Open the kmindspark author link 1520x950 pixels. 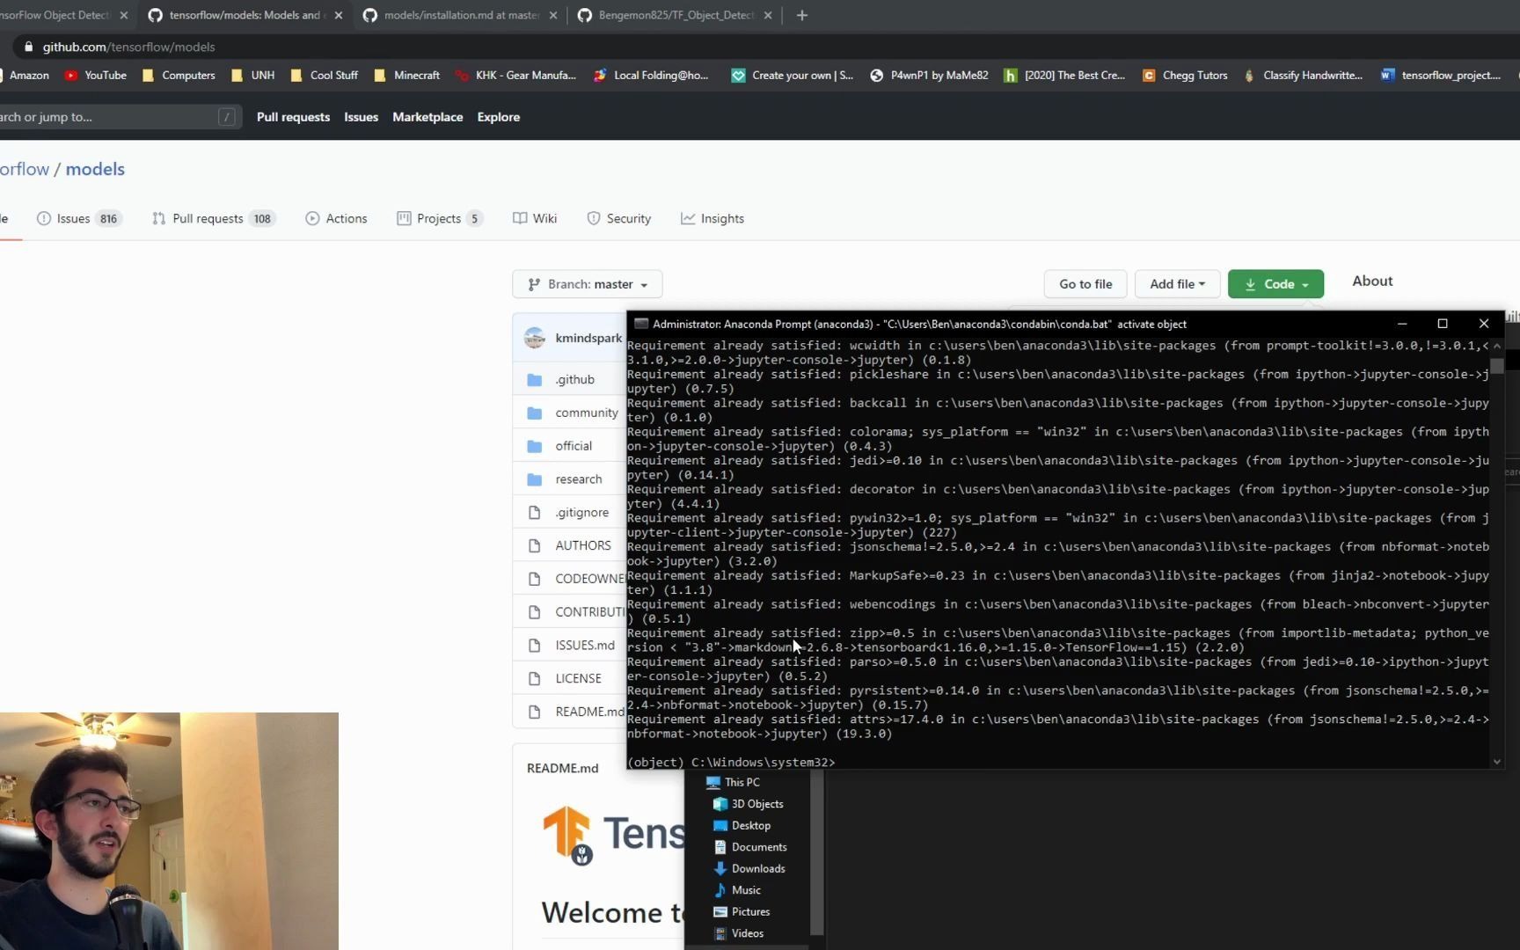pyautogui.click(x=588, y=338)
